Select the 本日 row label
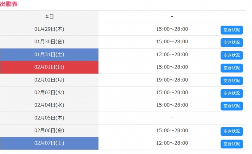Viewport: 252px width, 154px height. pyautogui.click(x=49, y=17)
